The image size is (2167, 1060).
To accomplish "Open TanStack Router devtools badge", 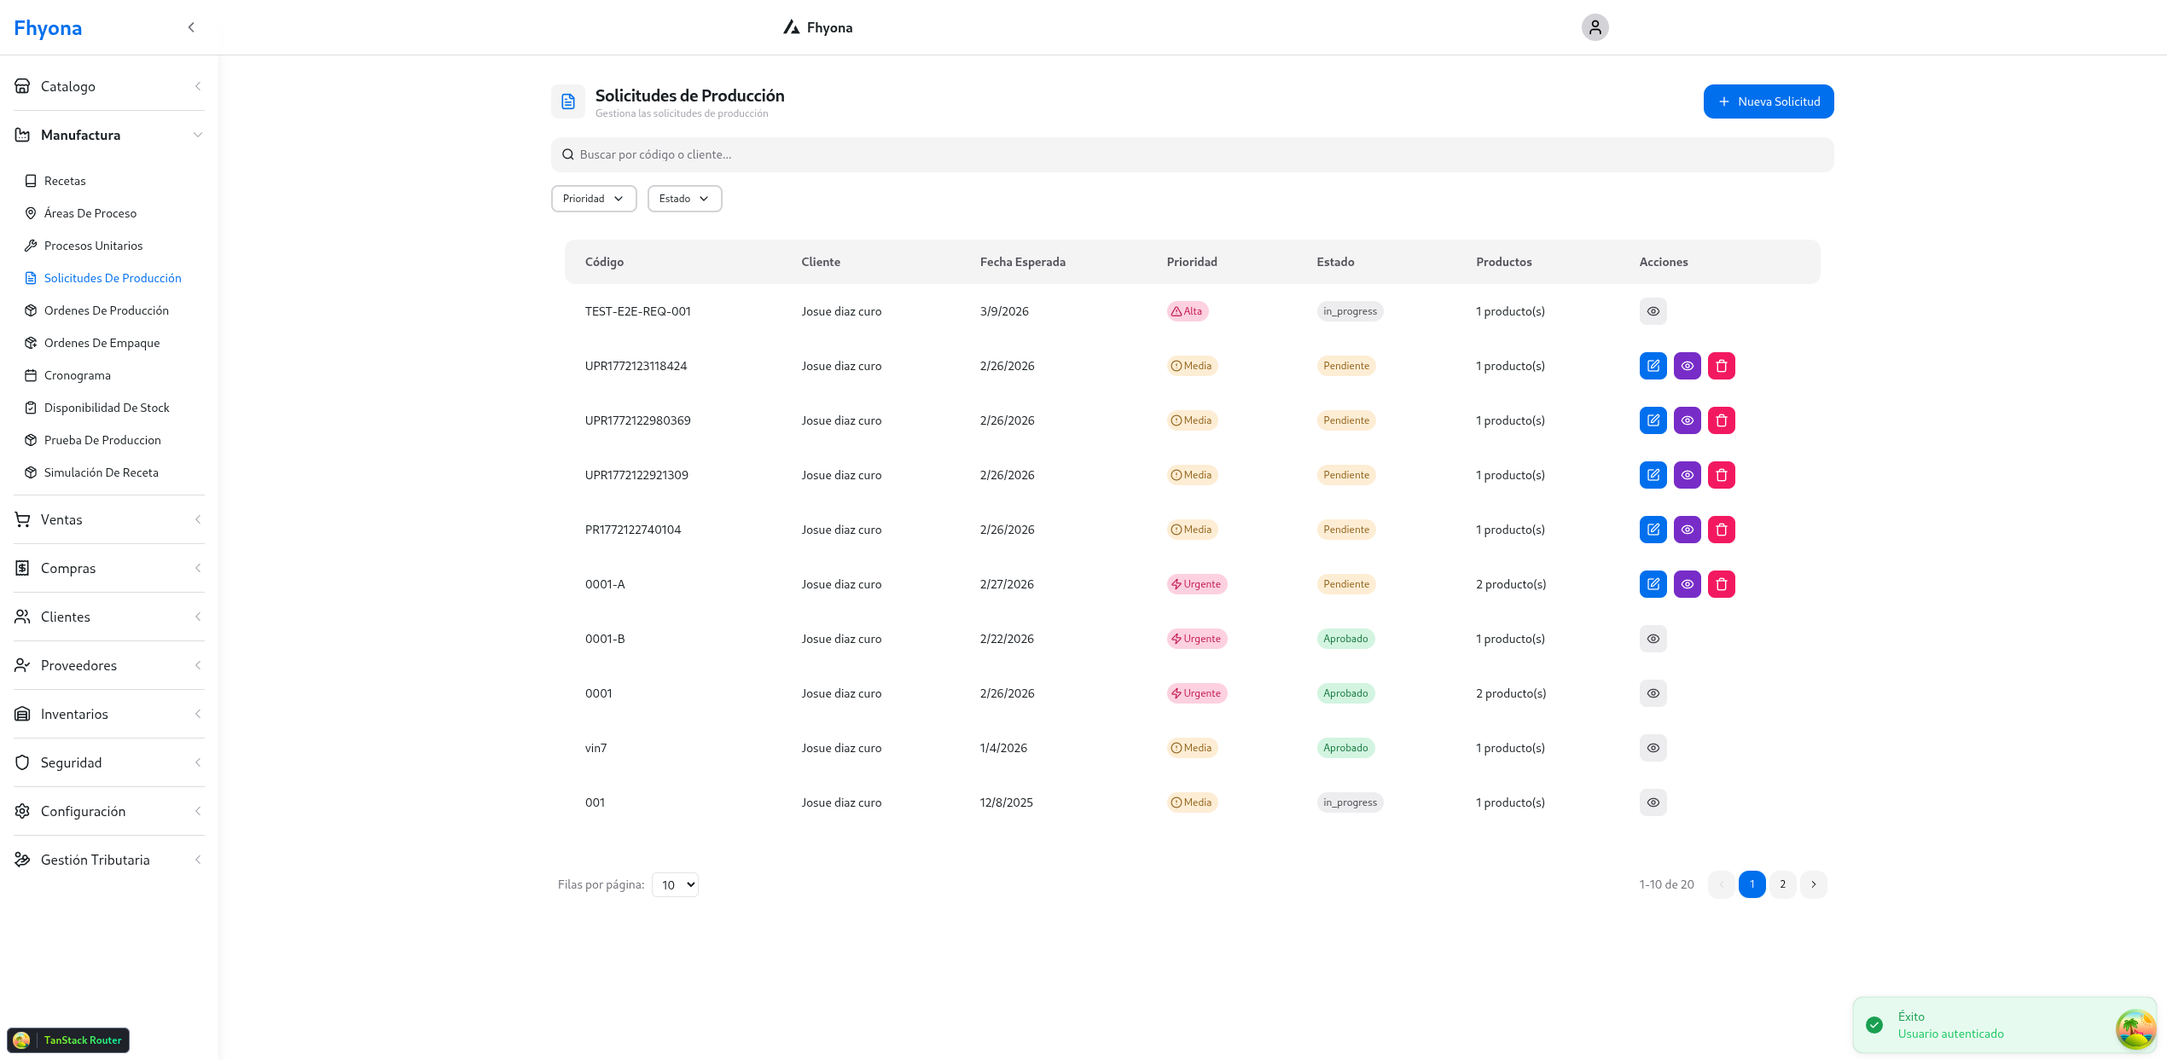I will 68,1040.
